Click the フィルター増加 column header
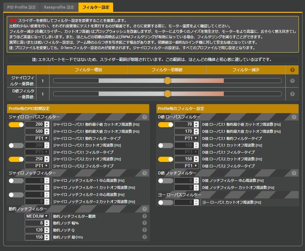305x251 pixels. tap(88, 70)
